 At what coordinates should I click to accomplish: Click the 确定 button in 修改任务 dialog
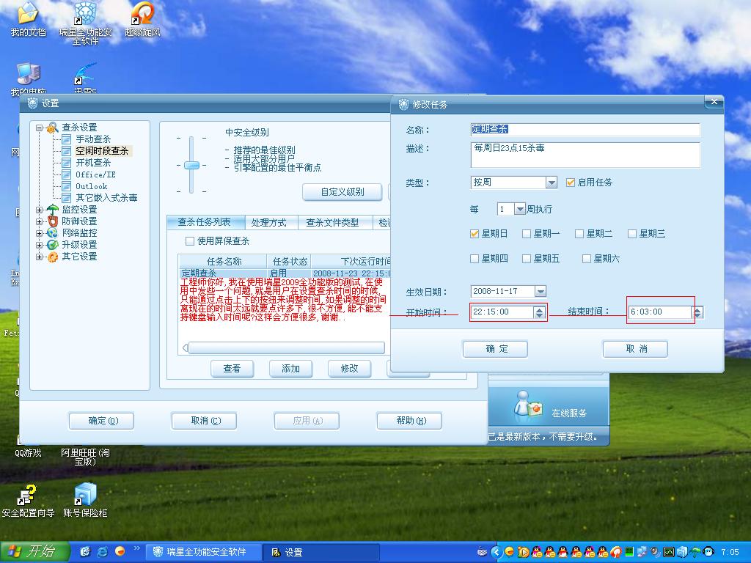pyautogui.click(x=496, y=349)
